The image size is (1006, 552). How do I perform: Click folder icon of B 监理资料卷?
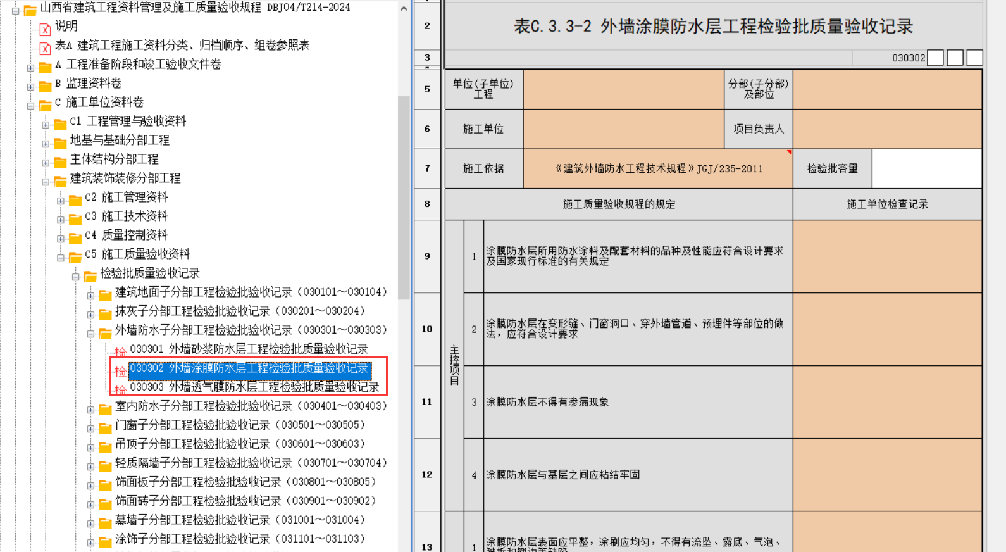click(45, 86)
